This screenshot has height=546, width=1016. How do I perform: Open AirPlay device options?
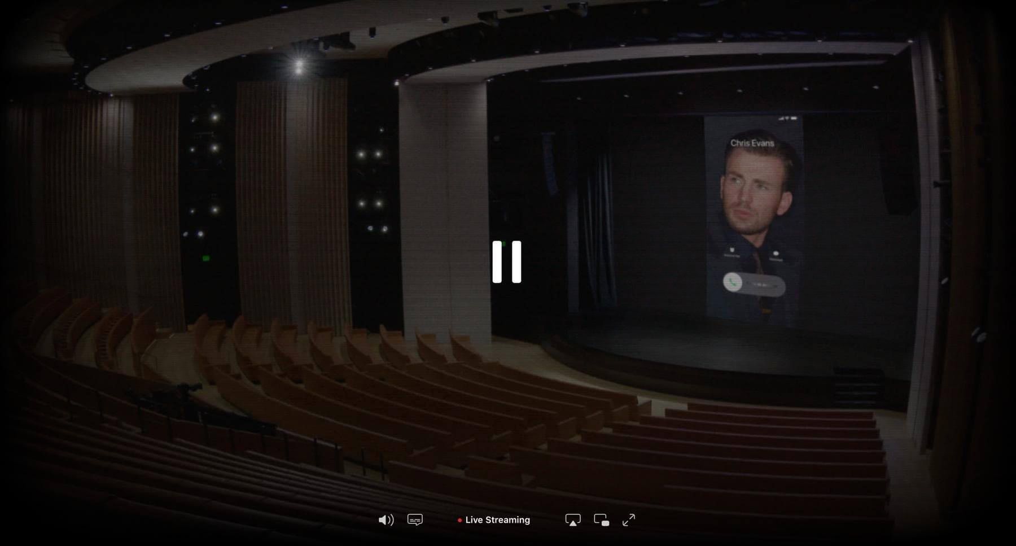pyautogui.click(x=573, y=520)
